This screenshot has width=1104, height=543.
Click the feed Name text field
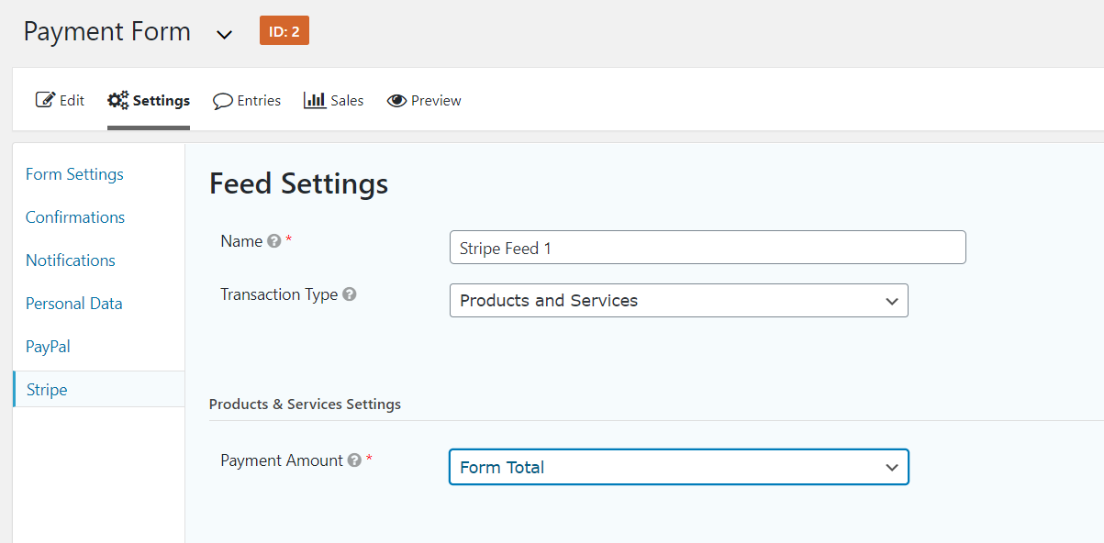(x=707, y=248)
